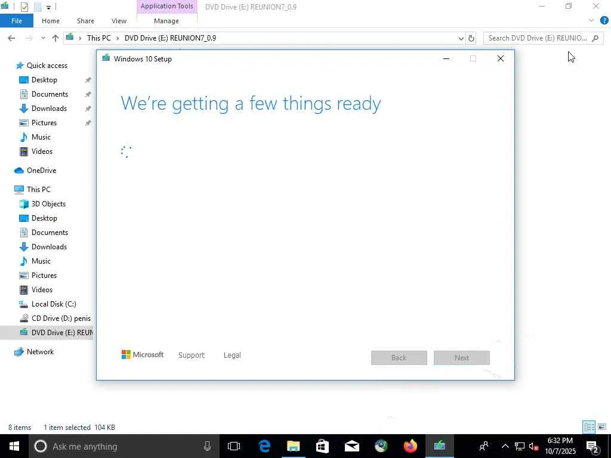The width and height of the screenshot is (611, 458).
Task: Open Microsoft Store from taskbar
Action: (x=322, y=446)
